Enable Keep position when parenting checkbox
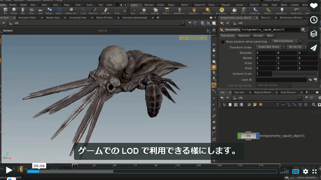321x180 pixels. pyautogui.click(x=223, y=42)
